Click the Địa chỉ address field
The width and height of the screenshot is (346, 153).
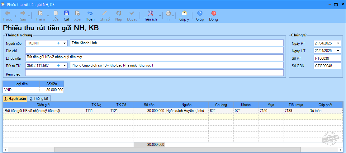154,50
